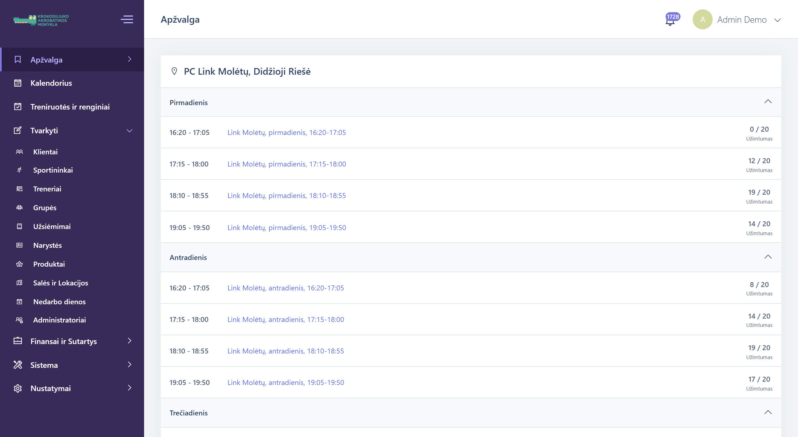
Task: Collapse the Pirmadienis section
Action: [x=768, y=102]
